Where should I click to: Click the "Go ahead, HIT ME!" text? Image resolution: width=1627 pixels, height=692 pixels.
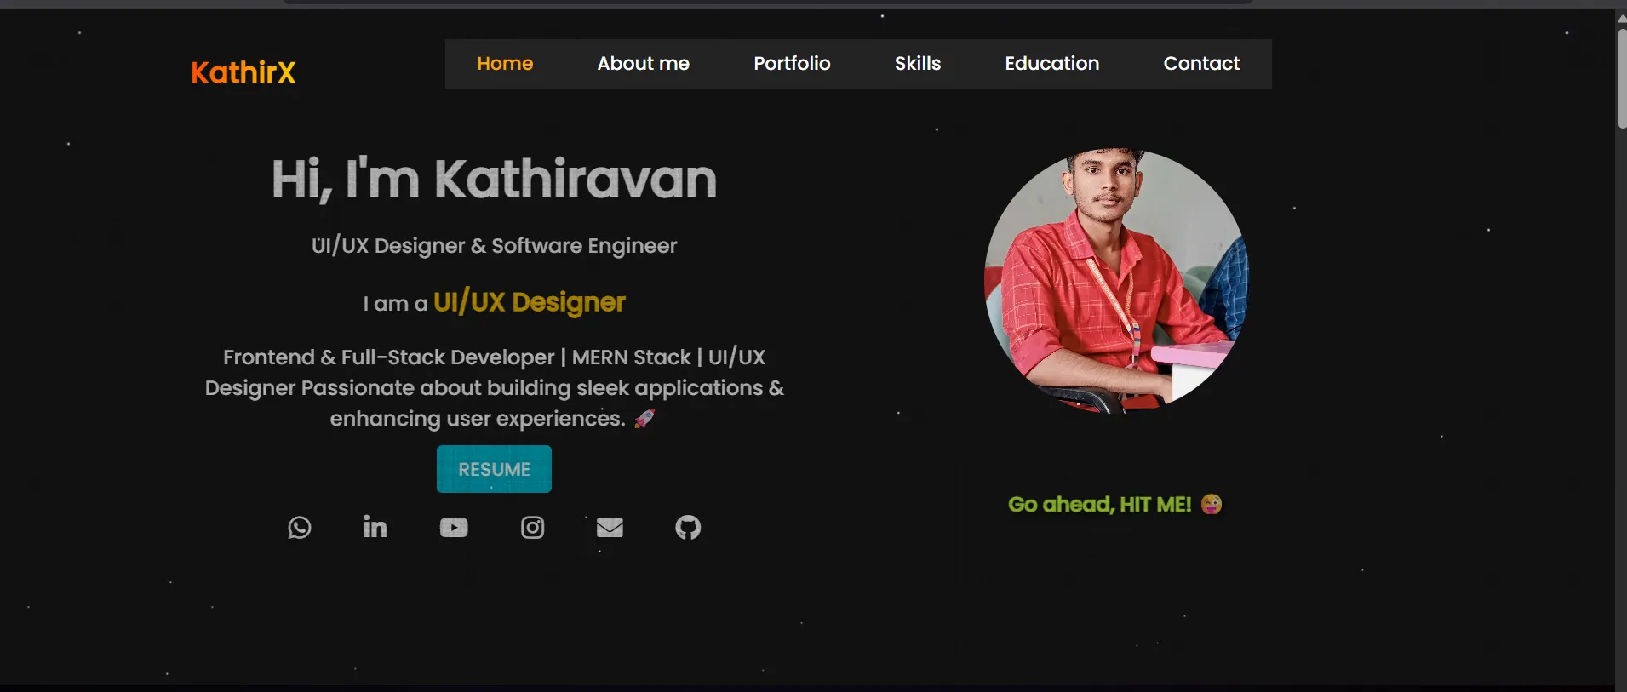point(1115,505)
